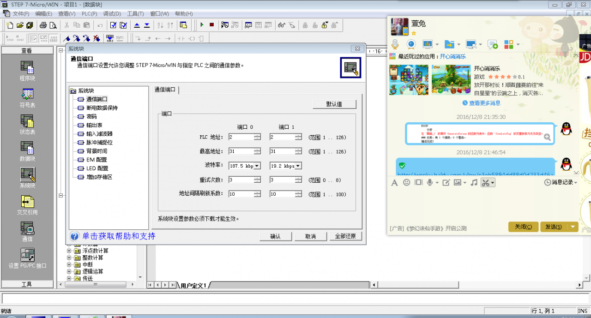Image resolution: width=591 pixels, height=318 pixels.
Task: Open 状态表 in the navigation bar
Action: click(27, 124)
